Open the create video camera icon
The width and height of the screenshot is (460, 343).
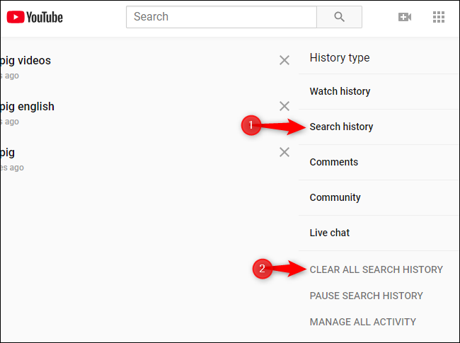[405, 17]
